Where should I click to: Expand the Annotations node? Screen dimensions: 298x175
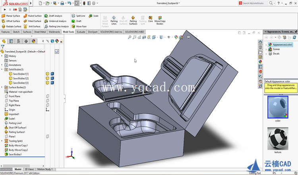point(2,65)
